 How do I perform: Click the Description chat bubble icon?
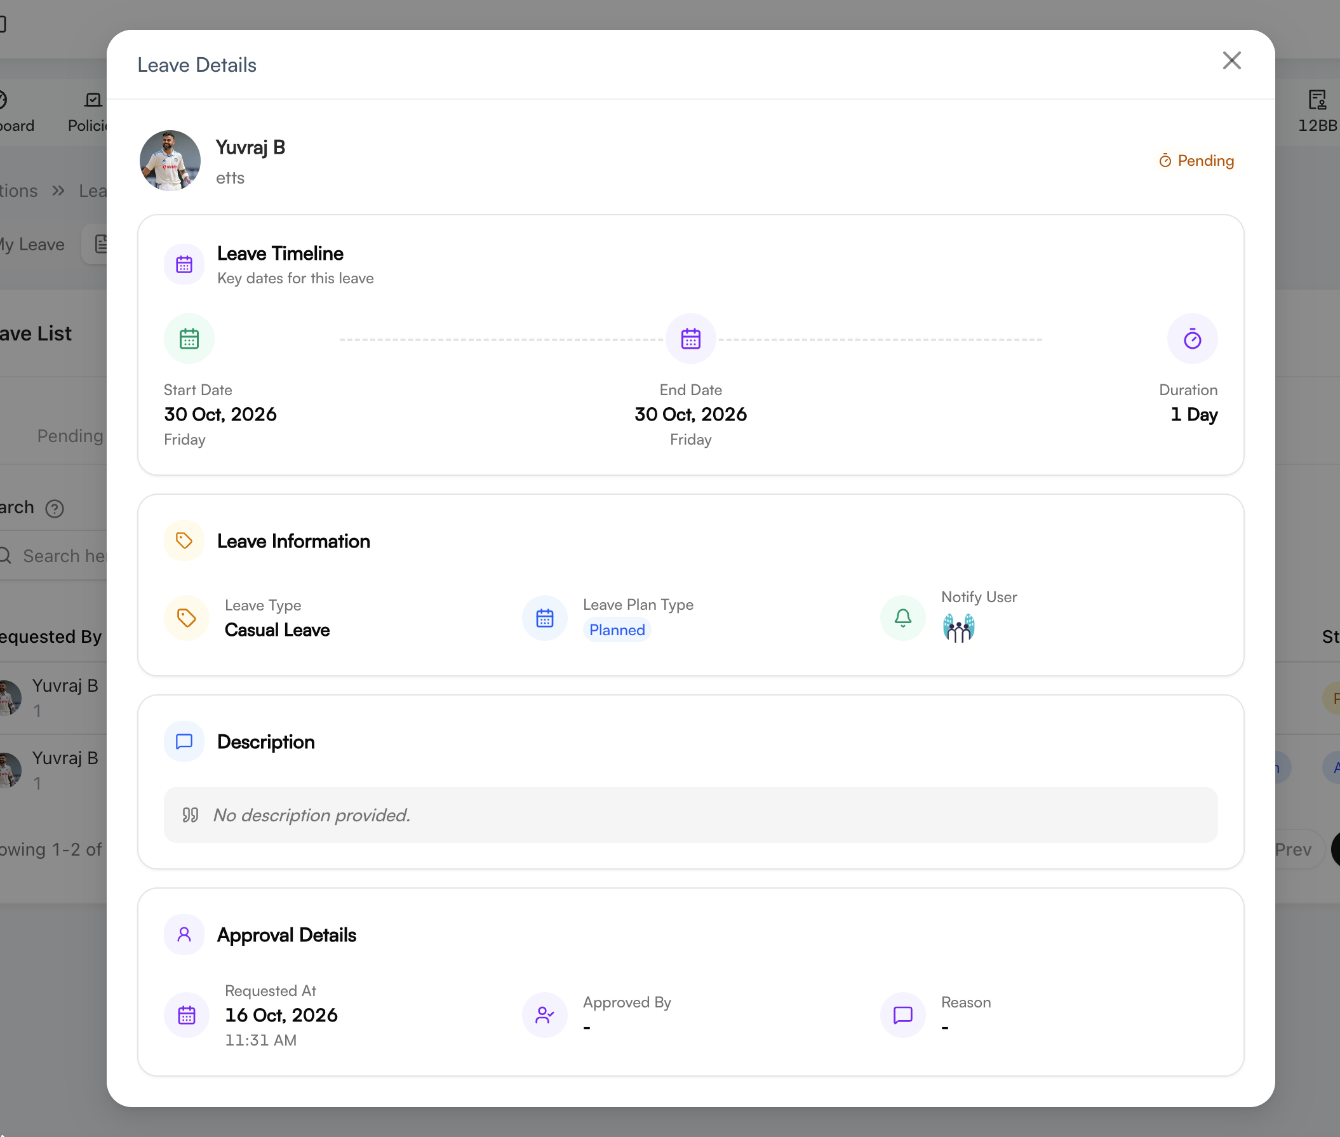pos(184,741)
